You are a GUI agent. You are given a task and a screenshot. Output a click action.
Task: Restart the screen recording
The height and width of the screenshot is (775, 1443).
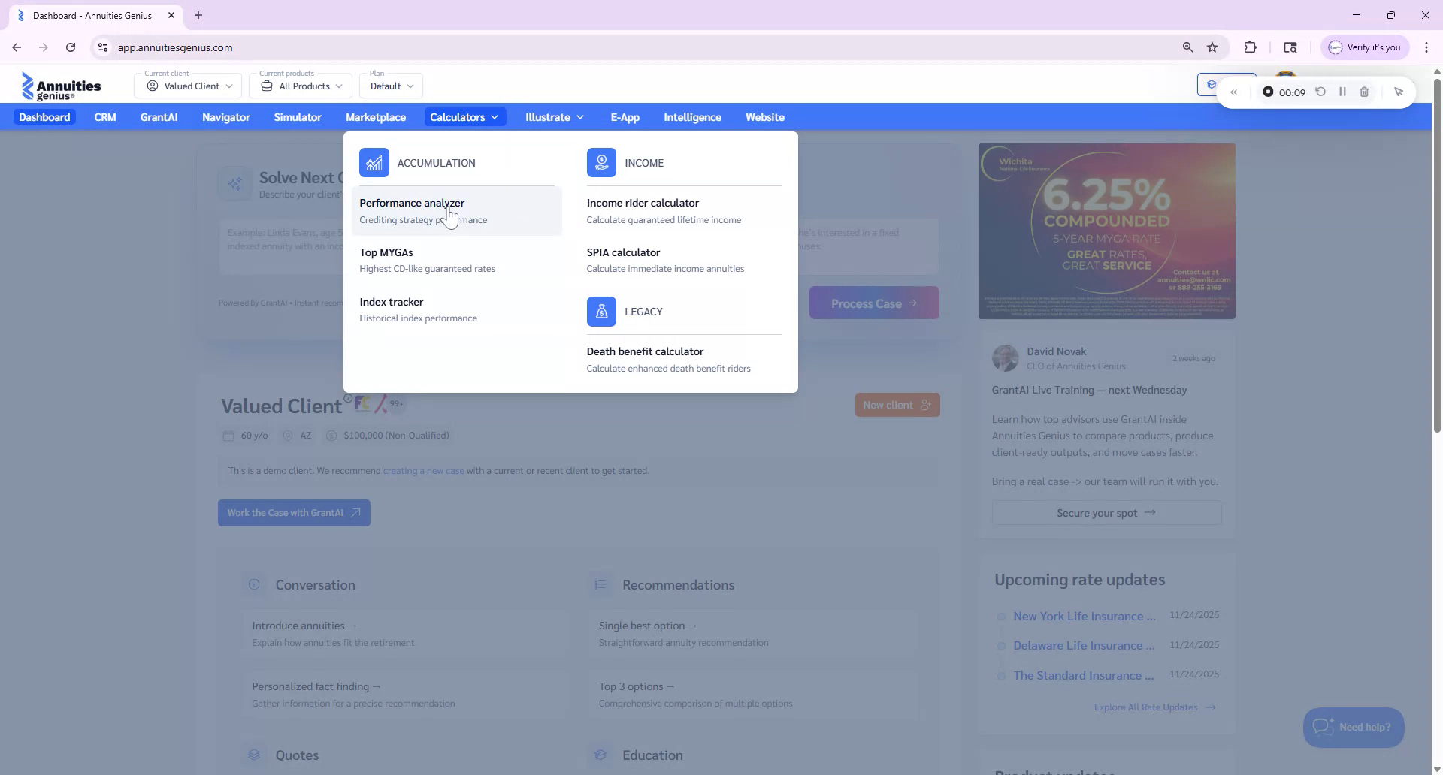pyautogui.click(x=1320, y=92)
